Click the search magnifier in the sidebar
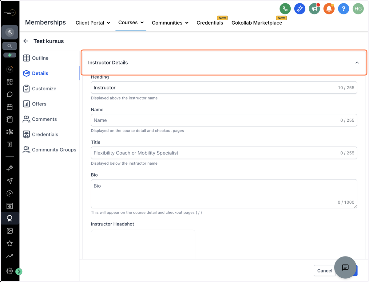The height and width of the screenshot is (282, 369). click(x=10, y=46)
